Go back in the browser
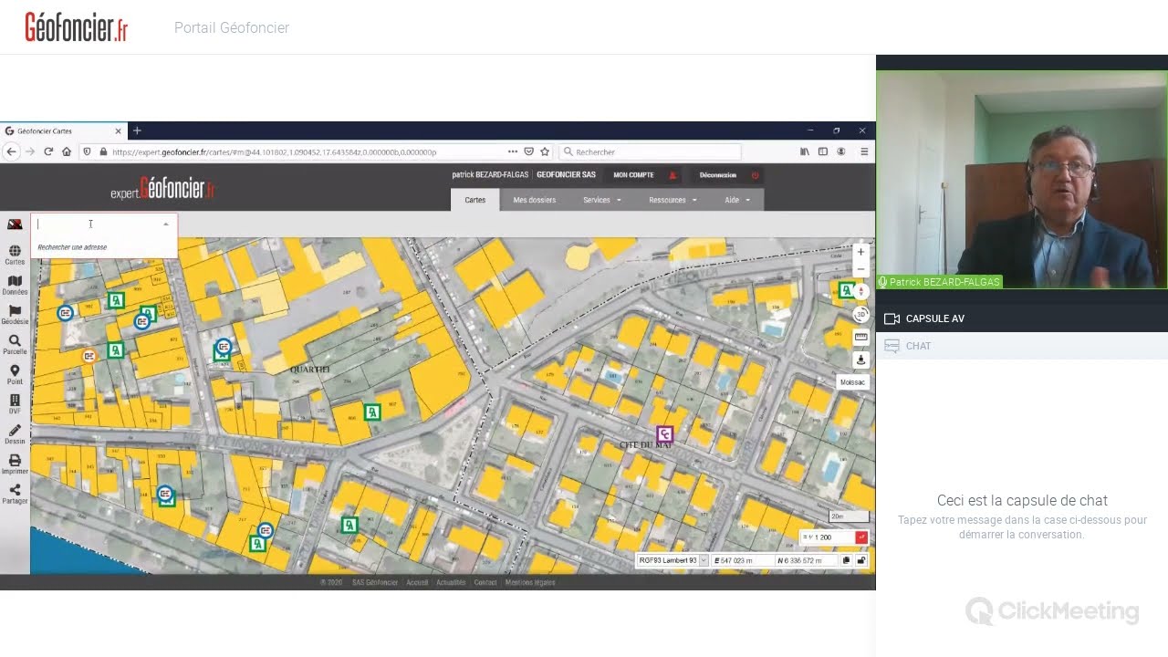Viewport: 1168px width, 657px height. click(11, 151)
